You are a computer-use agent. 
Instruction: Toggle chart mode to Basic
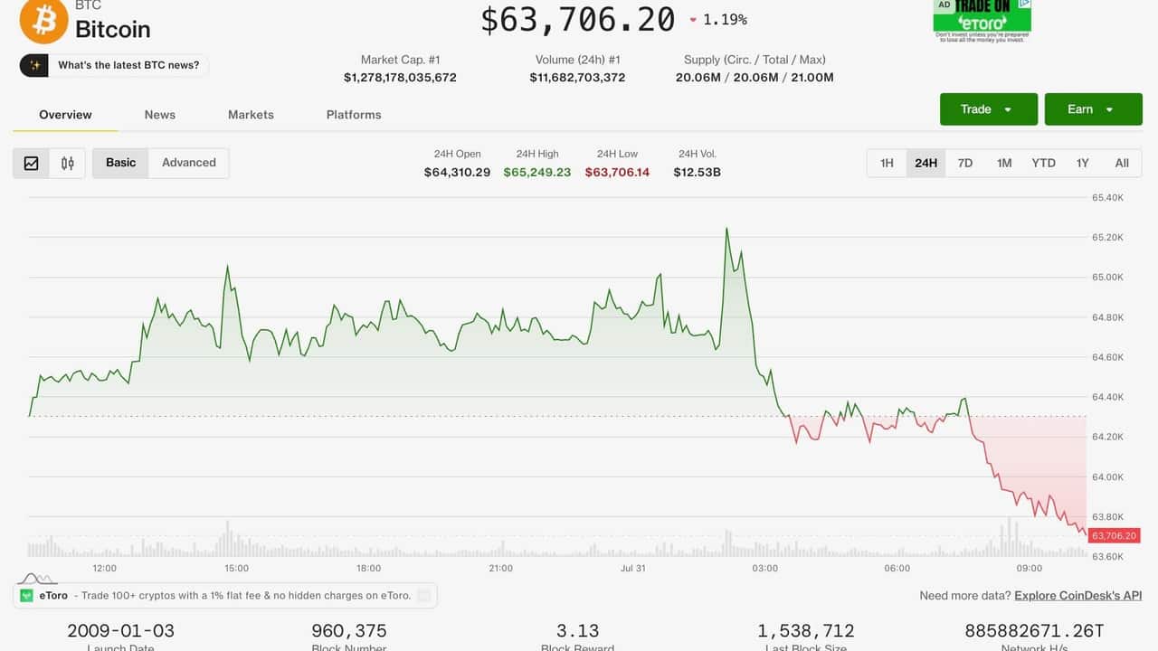(x=120, y=163)
